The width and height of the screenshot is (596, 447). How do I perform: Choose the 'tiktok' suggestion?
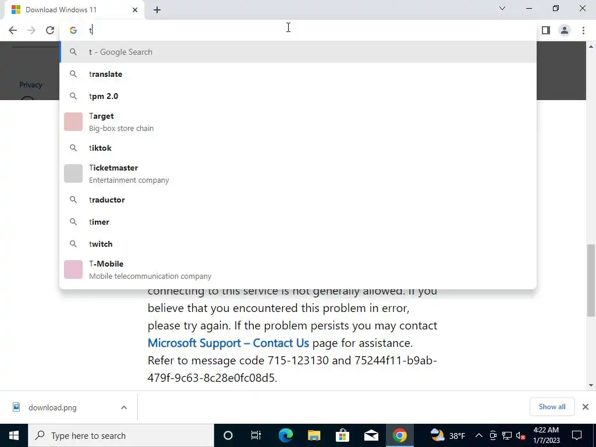click(298, 148)
